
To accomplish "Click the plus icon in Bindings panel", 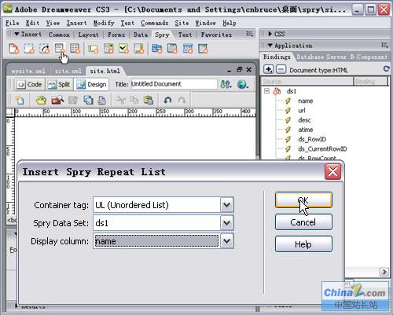I will click(x=268, y=70).
